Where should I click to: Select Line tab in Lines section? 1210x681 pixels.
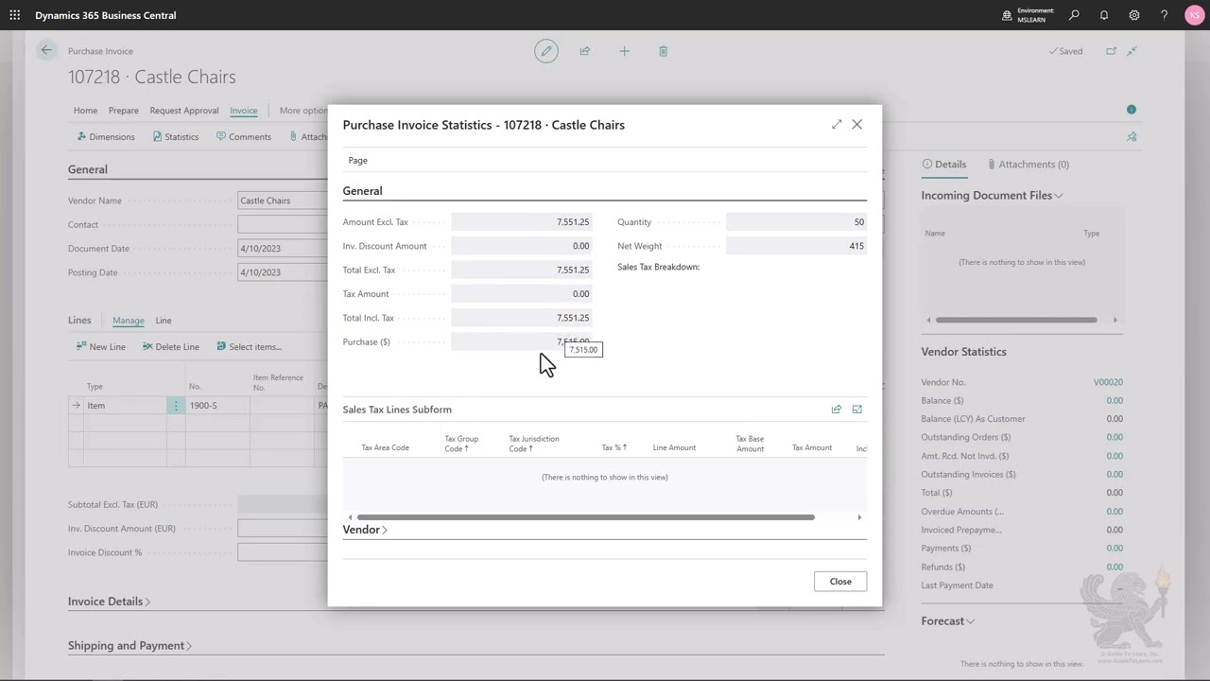(164, 321)
